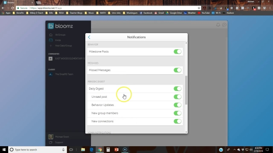Open the Action Center notification icon
273x153 pixels.
tap(267, 150)
